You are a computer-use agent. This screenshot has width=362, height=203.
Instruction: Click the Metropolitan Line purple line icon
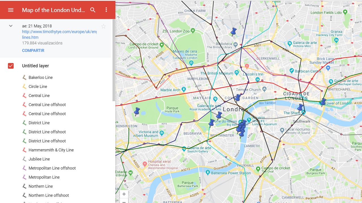[24, 177]
